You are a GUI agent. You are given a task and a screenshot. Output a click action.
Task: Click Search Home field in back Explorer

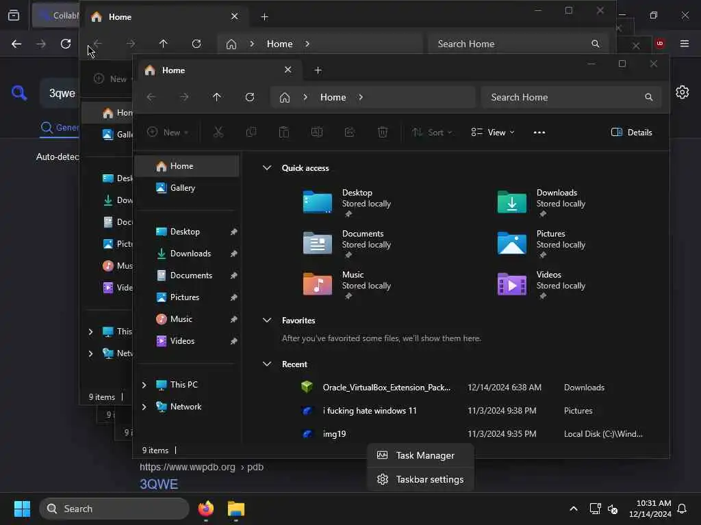coord(519,44)
